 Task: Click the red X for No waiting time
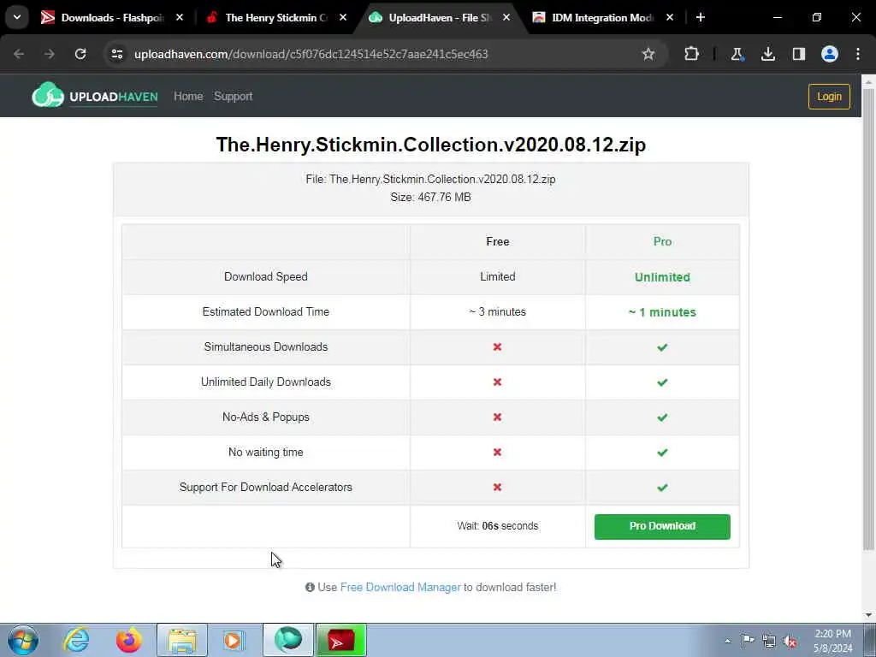click(x=497, y=452)
